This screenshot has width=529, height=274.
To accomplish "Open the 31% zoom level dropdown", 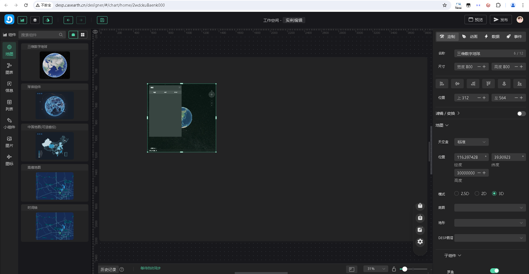I will (x=376, y=269).
